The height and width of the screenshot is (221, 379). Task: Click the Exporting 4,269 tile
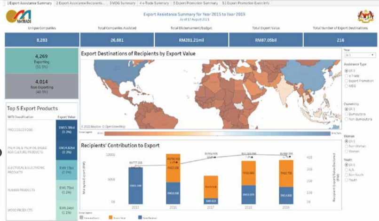41,61
